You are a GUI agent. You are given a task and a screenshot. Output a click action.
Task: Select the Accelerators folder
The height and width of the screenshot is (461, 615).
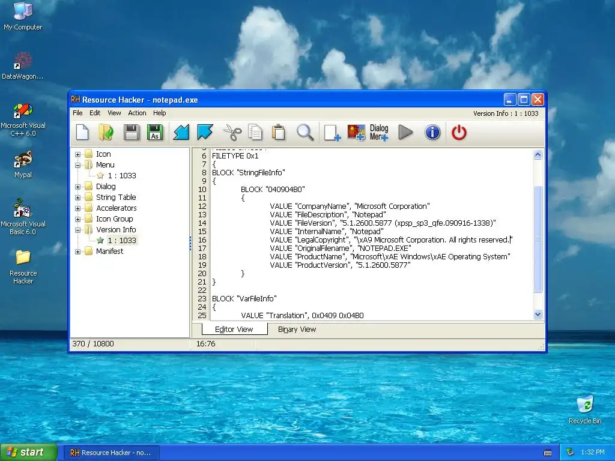(x=117, y=208)
